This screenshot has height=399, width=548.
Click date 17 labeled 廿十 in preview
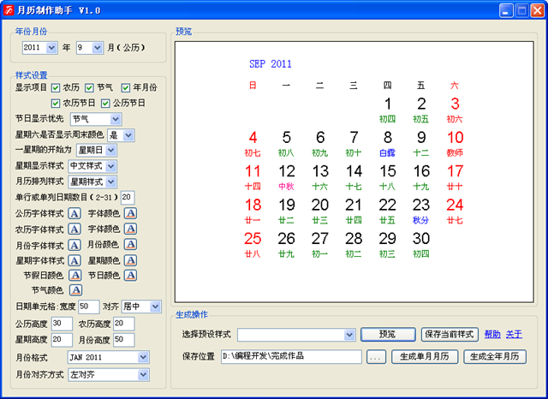click(x=455, y=178)
